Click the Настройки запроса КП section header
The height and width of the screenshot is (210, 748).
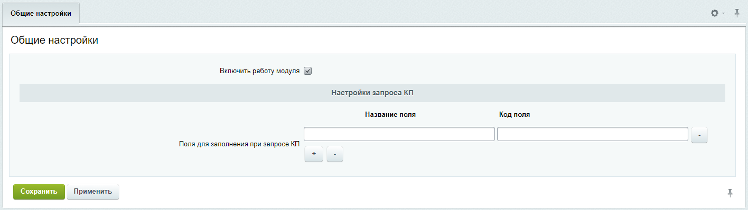(372, 93)
